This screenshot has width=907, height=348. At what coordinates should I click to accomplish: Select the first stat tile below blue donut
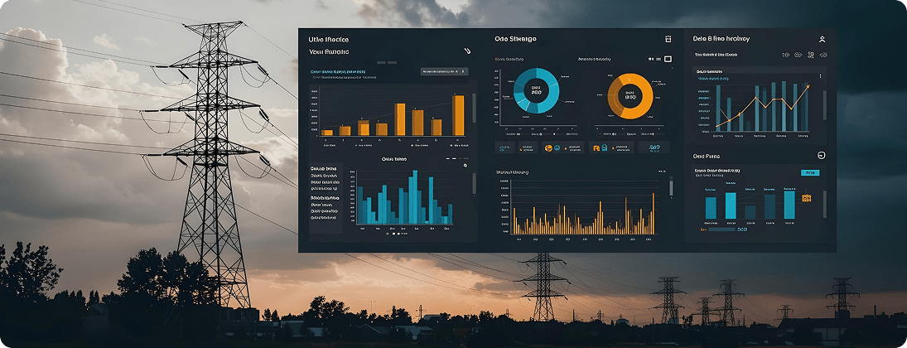pyautogui.click(x=504, y=147)
